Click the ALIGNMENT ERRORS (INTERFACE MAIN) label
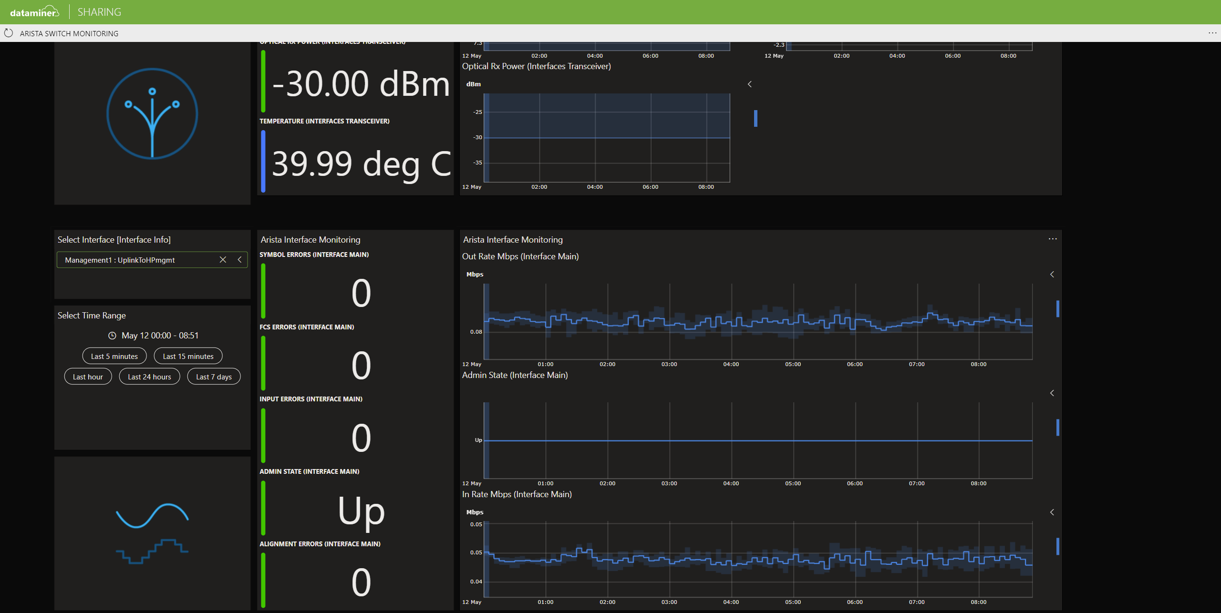 [x=320, y=544]
